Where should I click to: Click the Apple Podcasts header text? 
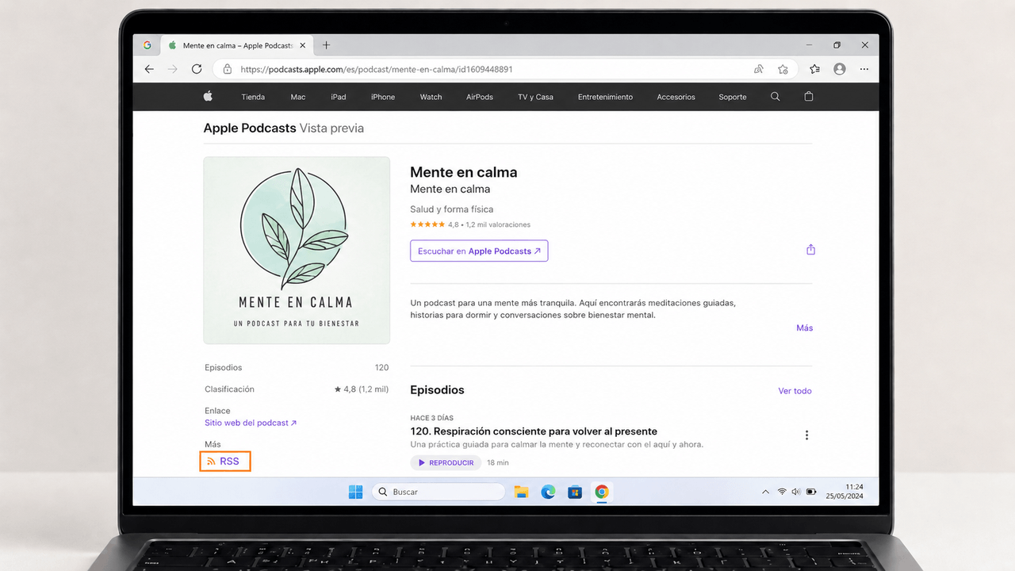pos(250,128)
